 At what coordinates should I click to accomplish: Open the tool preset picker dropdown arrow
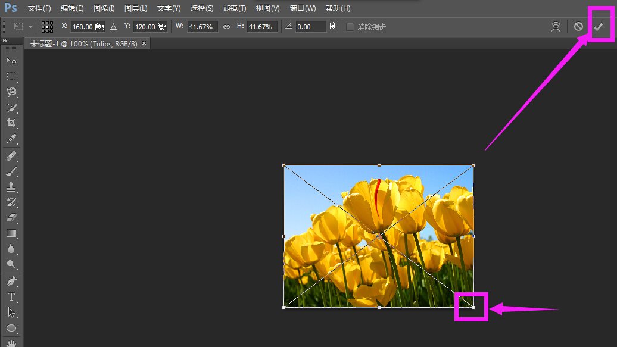tap(31, 27)
